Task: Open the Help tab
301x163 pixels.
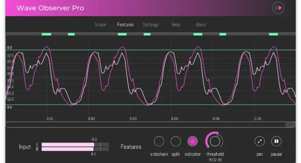Action: tap(176, 24)
